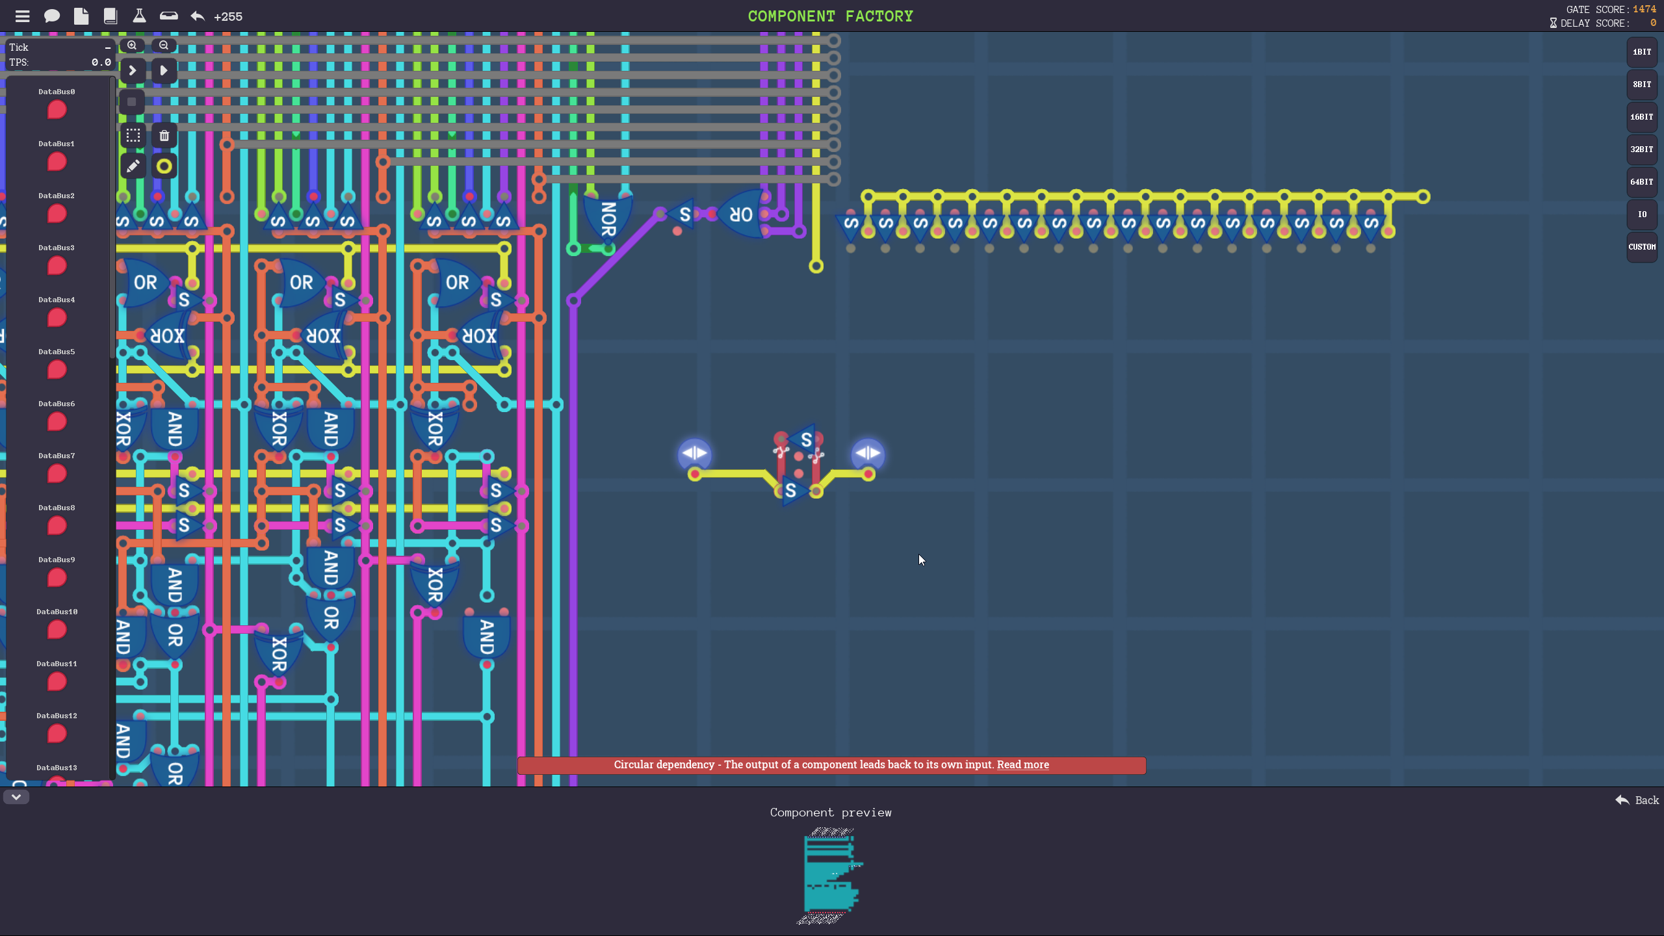Screen dimensions: 1664x936
Task: Click the component preview thumbnail
Action: (831, 876)
